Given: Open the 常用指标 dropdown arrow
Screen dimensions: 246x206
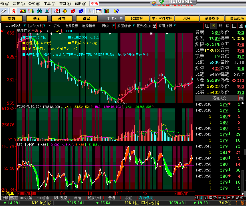Looking at the screenshot, I should tap(175, 26).
